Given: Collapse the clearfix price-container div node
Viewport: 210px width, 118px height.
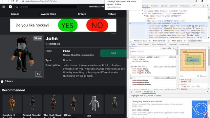Looking at the screenshot, I should click(144, 16).
